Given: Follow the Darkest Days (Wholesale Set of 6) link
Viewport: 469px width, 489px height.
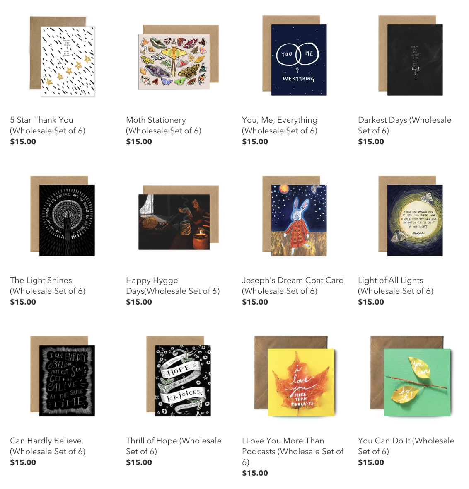Looking at the screenshot, I should click(x=404, y=125).
